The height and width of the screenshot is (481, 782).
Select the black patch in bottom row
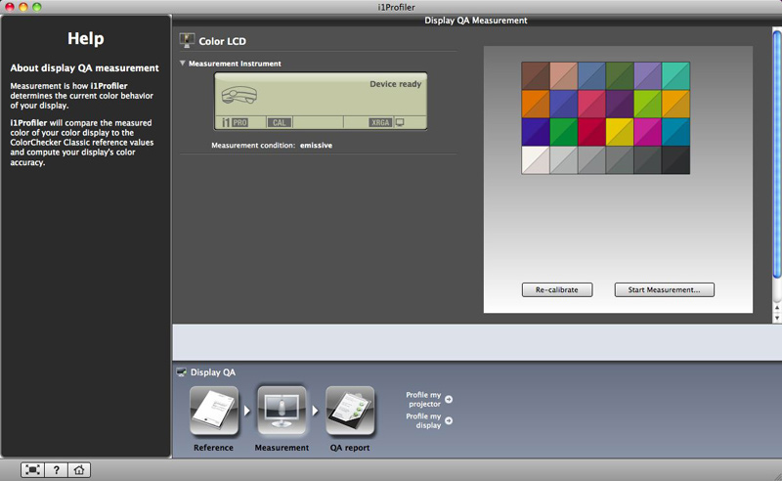coord(675,159)
